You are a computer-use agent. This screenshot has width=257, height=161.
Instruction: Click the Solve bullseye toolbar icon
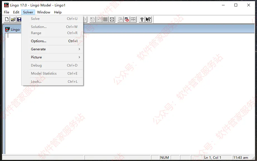93,20
